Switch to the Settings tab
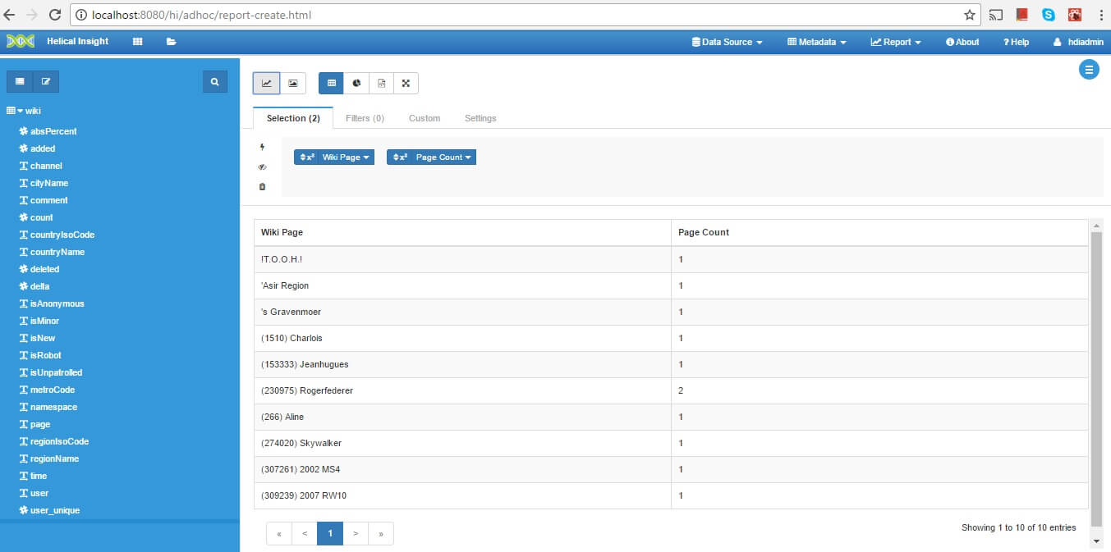The height and width of the screenshot is (552, 1111). (x=480, y=118)
